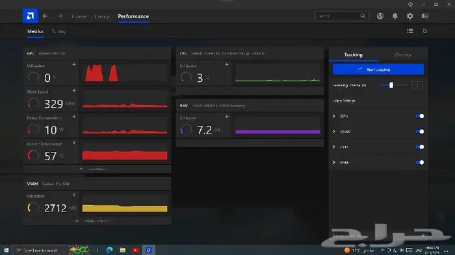This screenshot has width=455, height=255.
Task: Go back with the left arrow
Action: click(x=45, y=16)
